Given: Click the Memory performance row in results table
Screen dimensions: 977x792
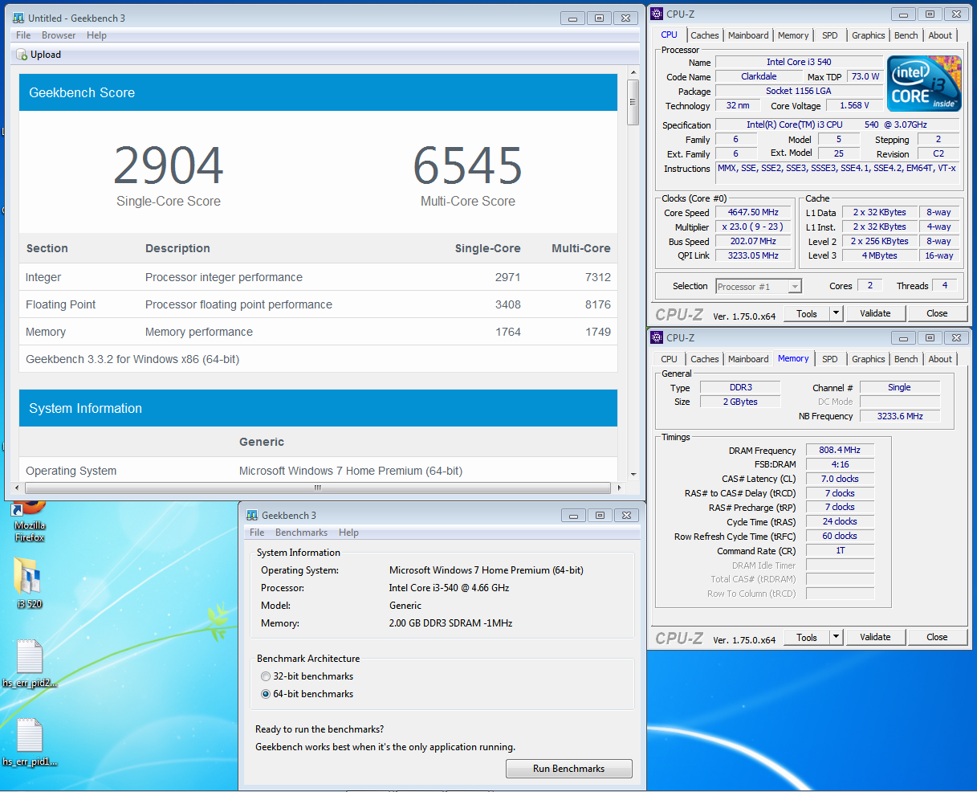Looking at the screenshot, I should 318,332.
